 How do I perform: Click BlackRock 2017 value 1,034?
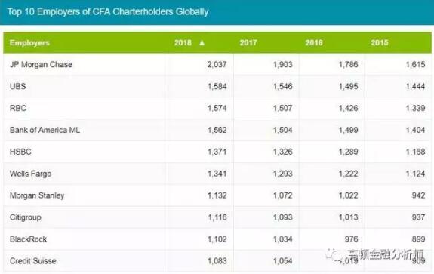coord(283,239)
